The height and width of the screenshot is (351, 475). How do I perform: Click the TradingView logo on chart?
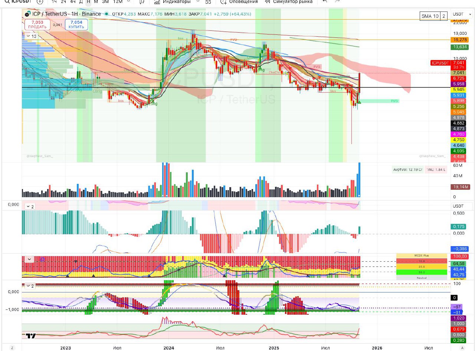coord(31,336)
